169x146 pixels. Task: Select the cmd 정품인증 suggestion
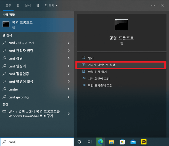pos(37,74)
